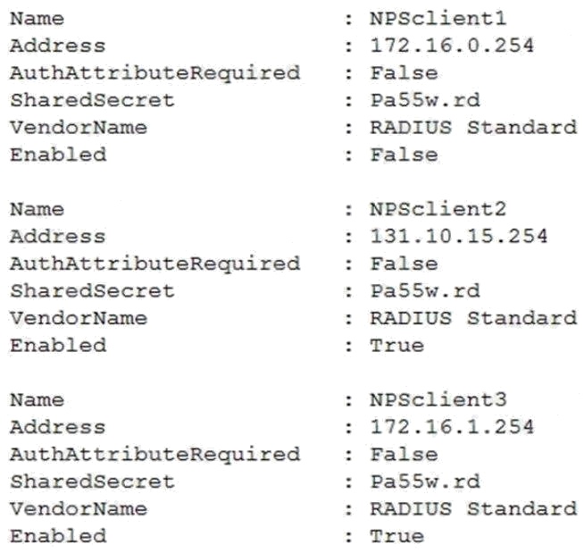Click NPSclient2 AuthAttributeRequired False value
Image resolution: width=584 pixels, height=553 pixels.
point(405,264)
